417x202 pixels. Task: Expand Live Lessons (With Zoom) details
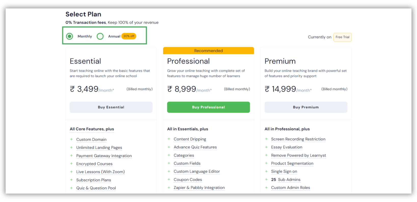(x=100, y=172)
